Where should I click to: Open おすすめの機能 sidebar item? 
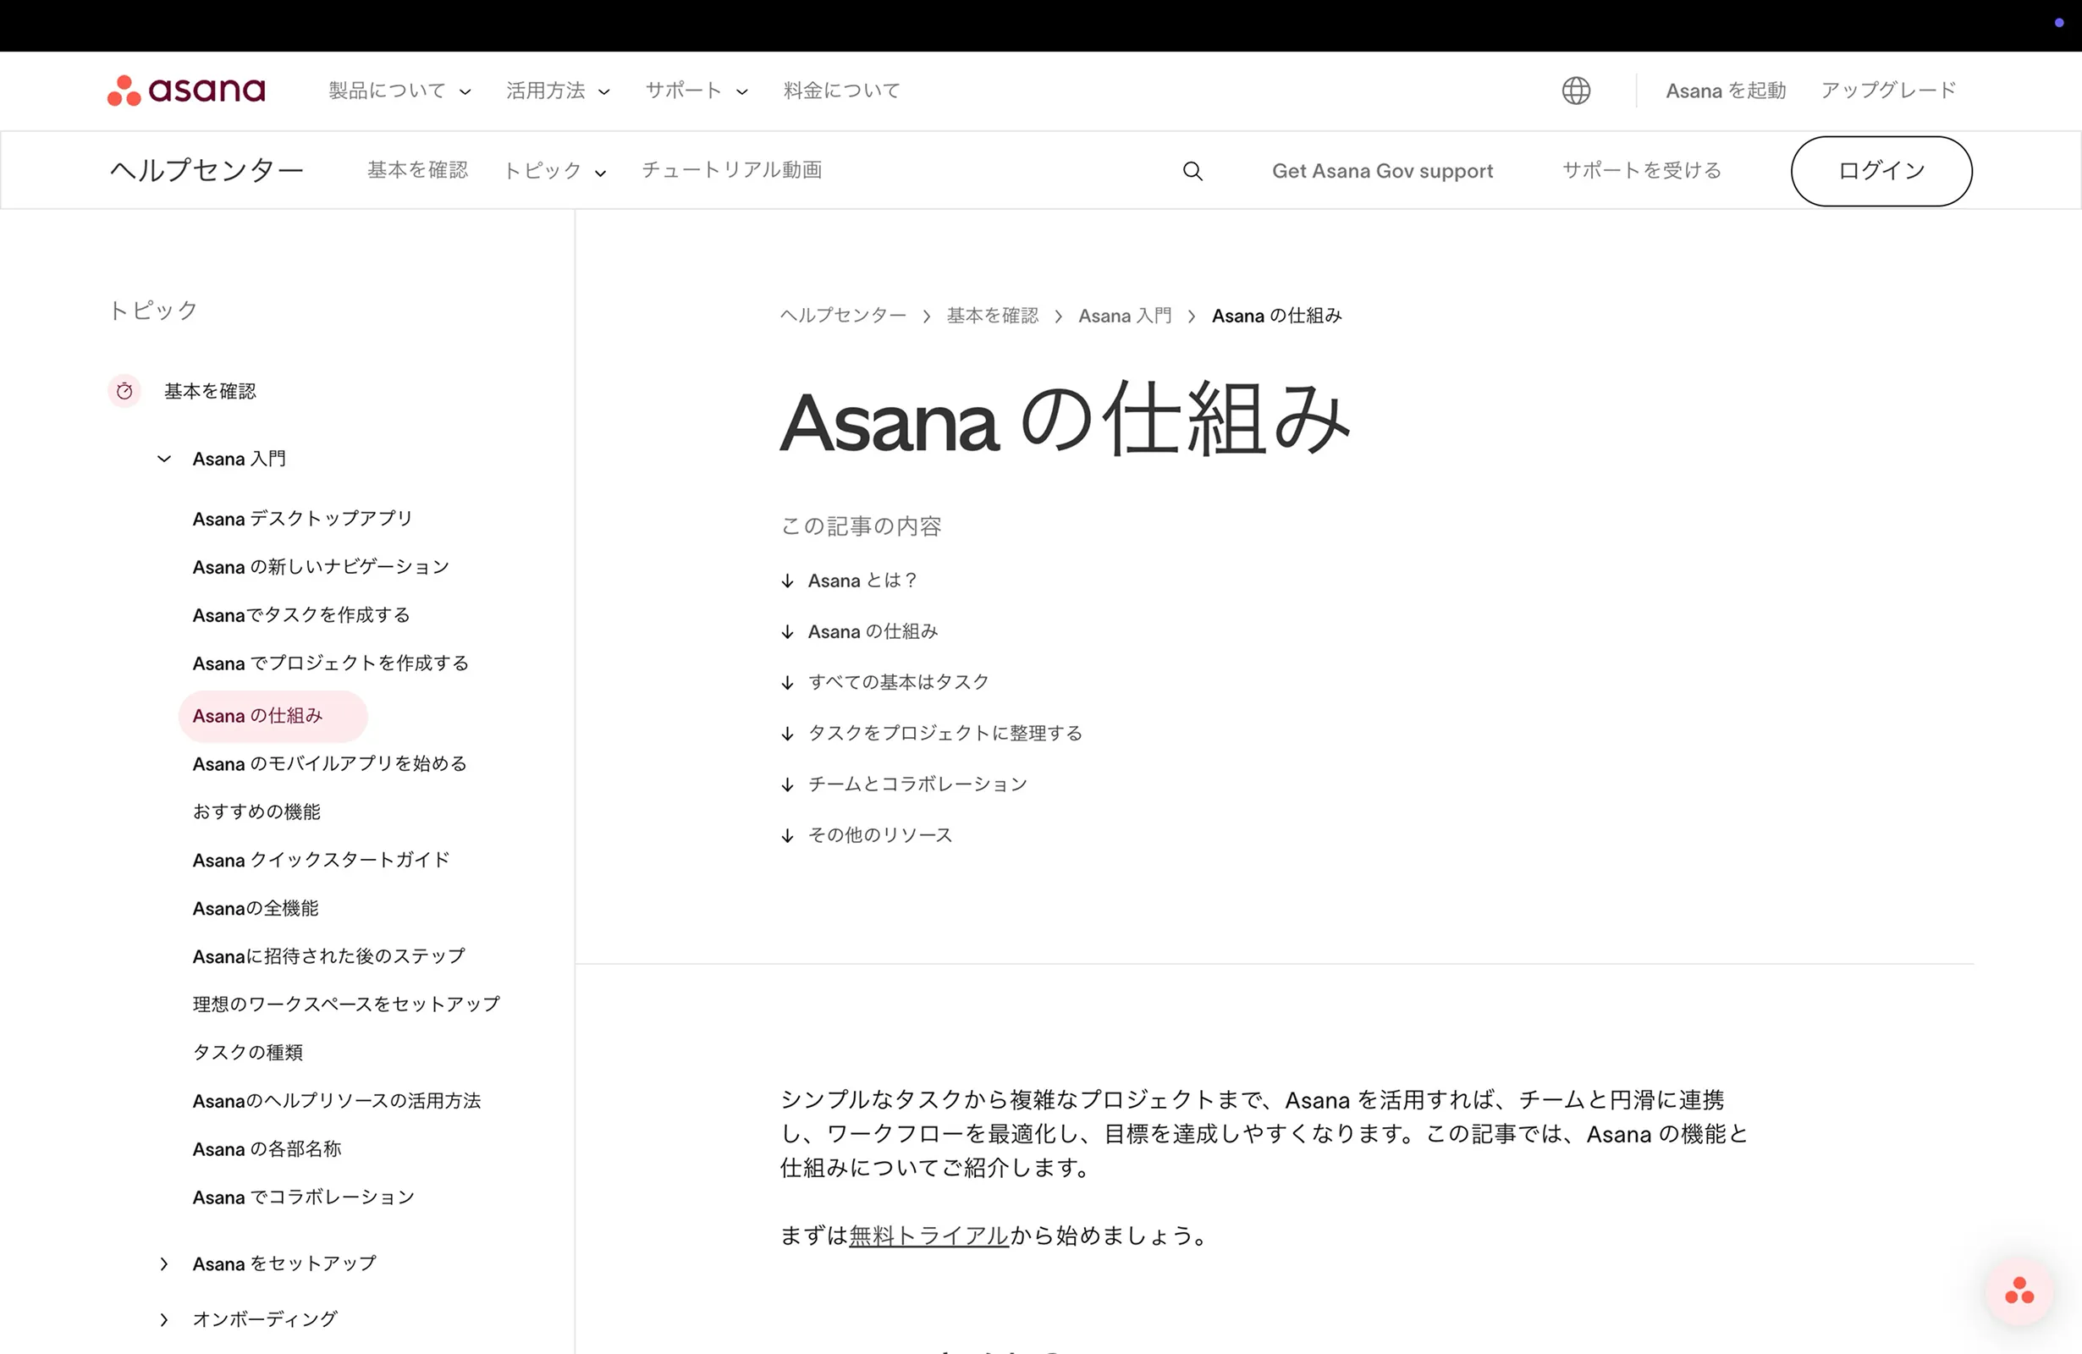256,812
